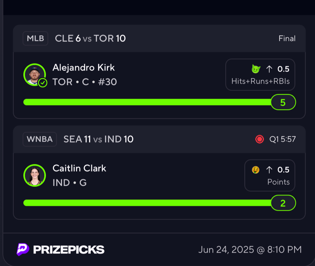Click the up arrow beside Points 0.5

[x=269, y=170]
